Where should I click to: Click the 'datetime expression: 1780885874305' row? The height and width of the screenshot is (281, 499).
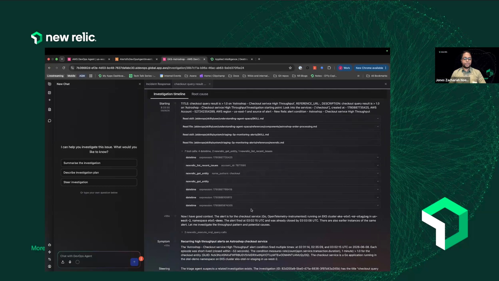pyautogui.click(x=283, y=206)
